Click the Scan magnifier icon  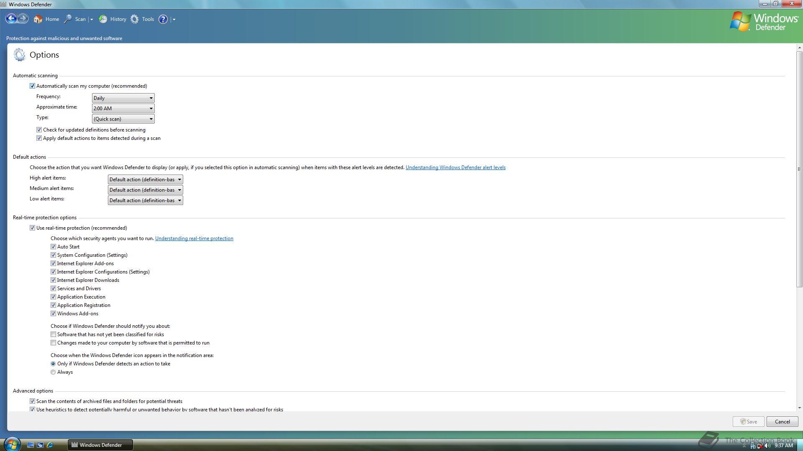point(68,19)
